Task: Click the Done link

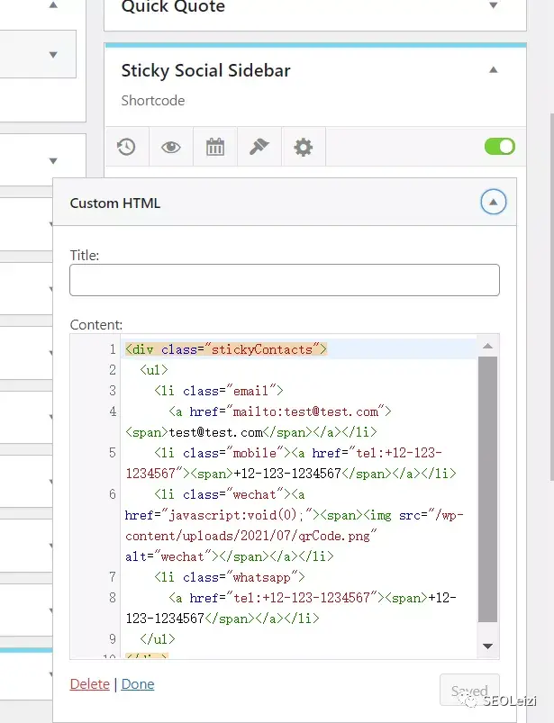Action: (x=138, y=683)
